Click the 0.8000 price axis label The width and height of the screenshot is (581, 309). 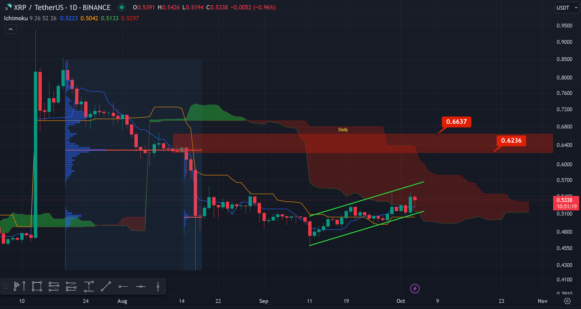pos(564,78)
